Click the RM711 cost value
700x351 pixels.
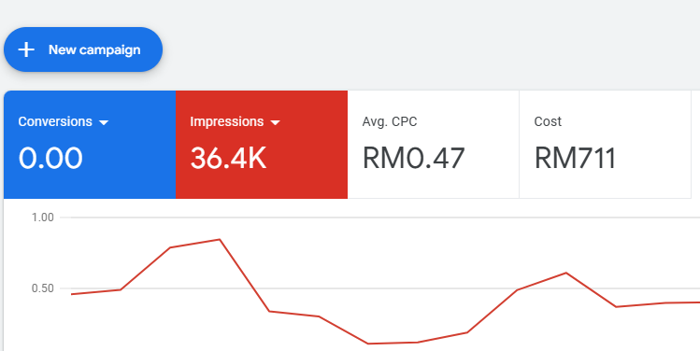(575, 159)
